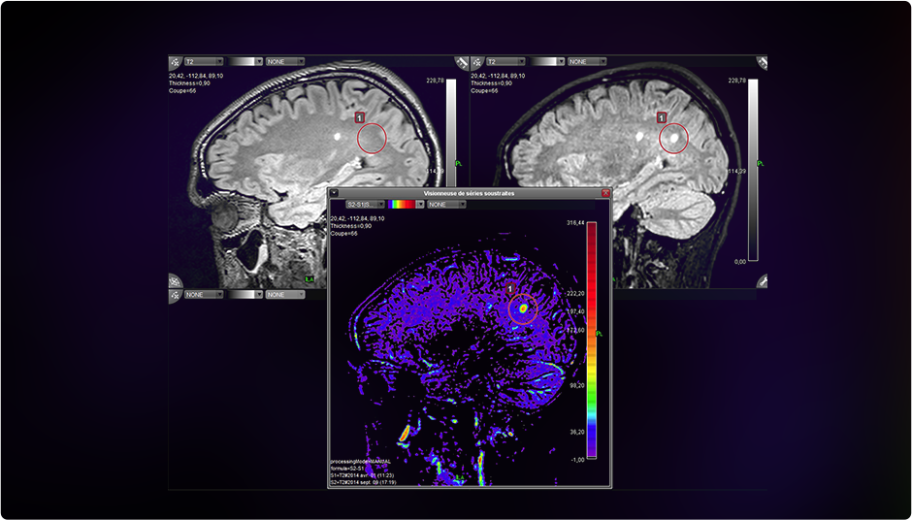
Task: Click the grayscale intensity bar in the right viewer
Action: (752, 170)
